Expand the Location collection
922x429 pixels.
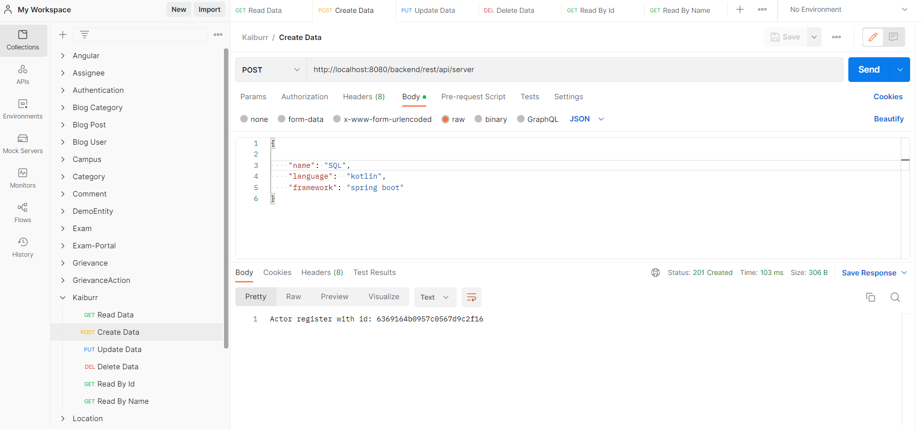click(x=63, y=419)
